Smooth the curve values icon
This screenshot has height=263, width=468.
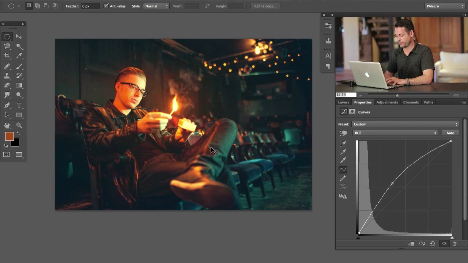pyautogui.click(x=343, y=186)
